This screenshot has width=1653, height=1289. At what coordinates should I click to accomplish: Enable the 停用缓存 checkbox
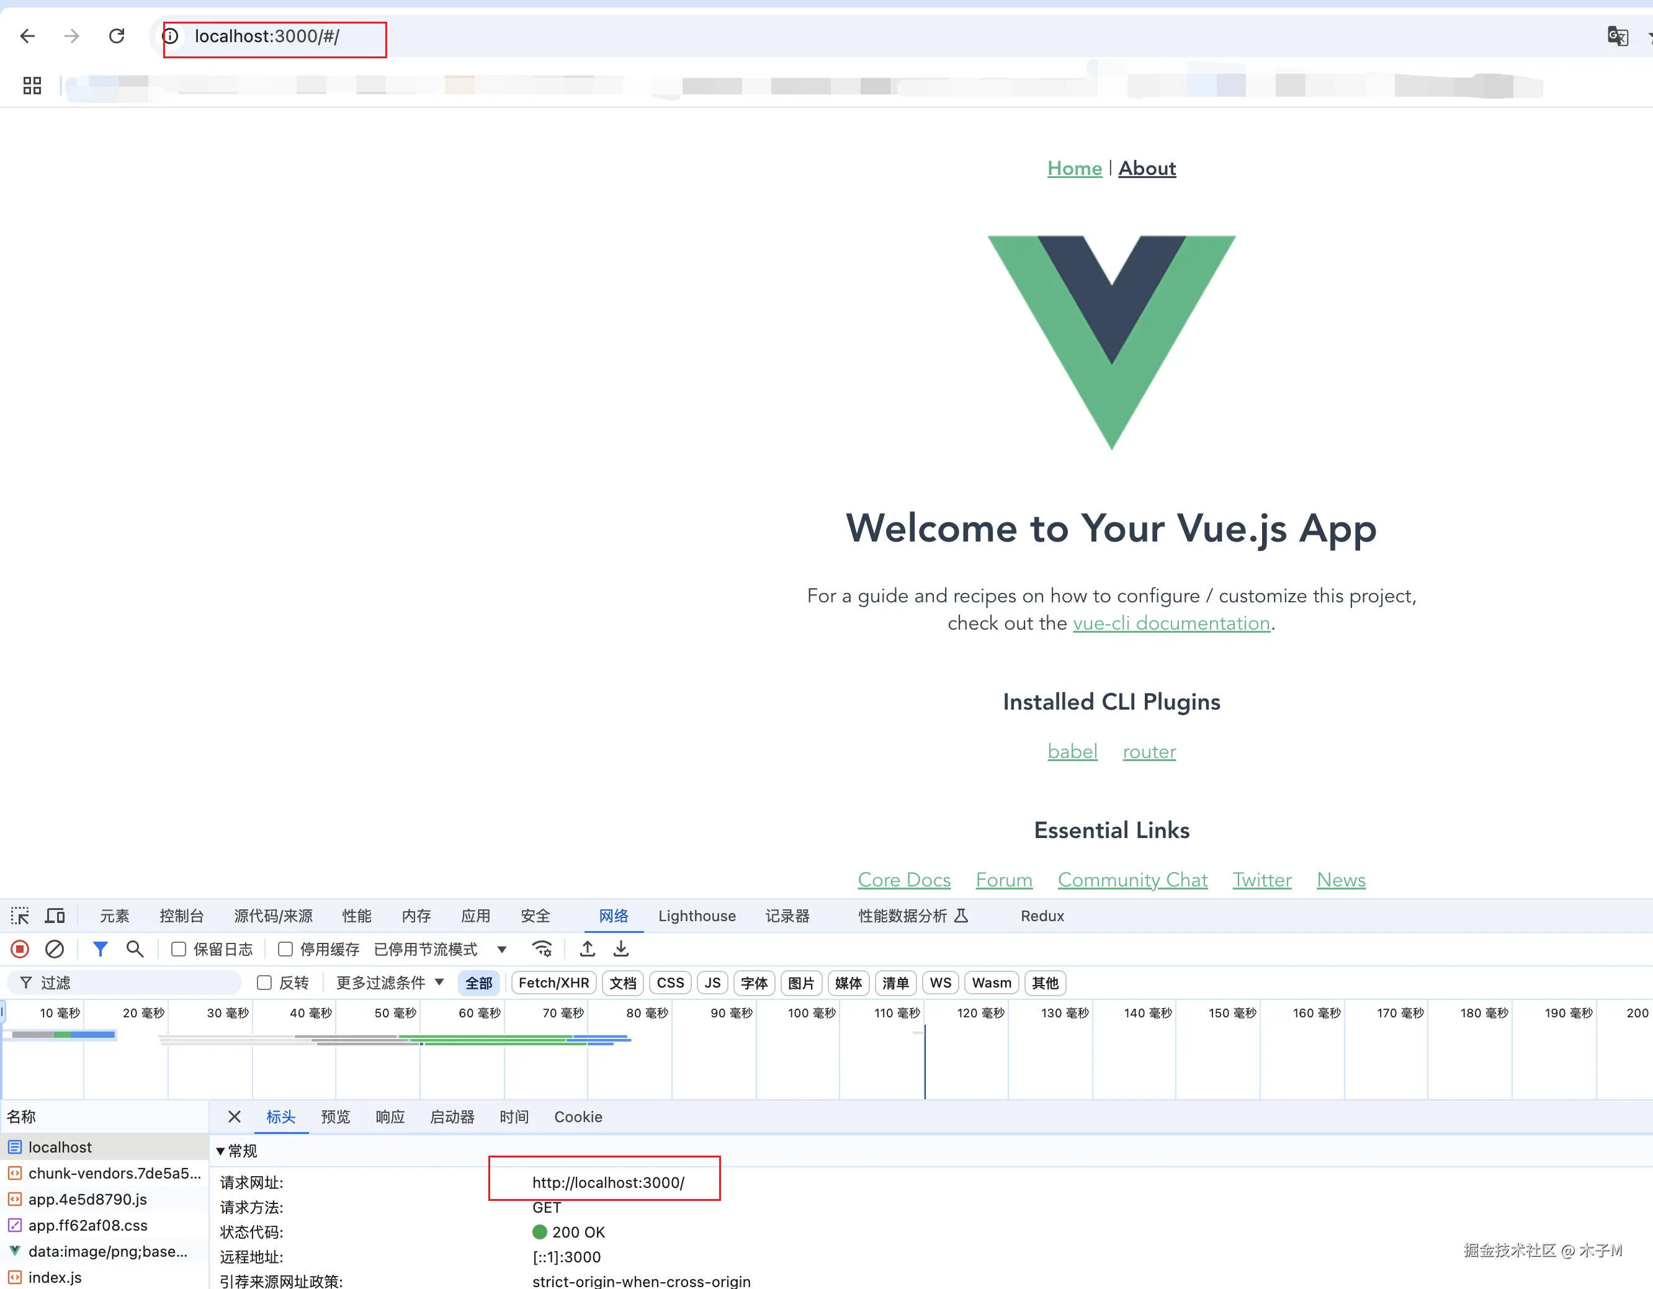[x=285, y=949]
